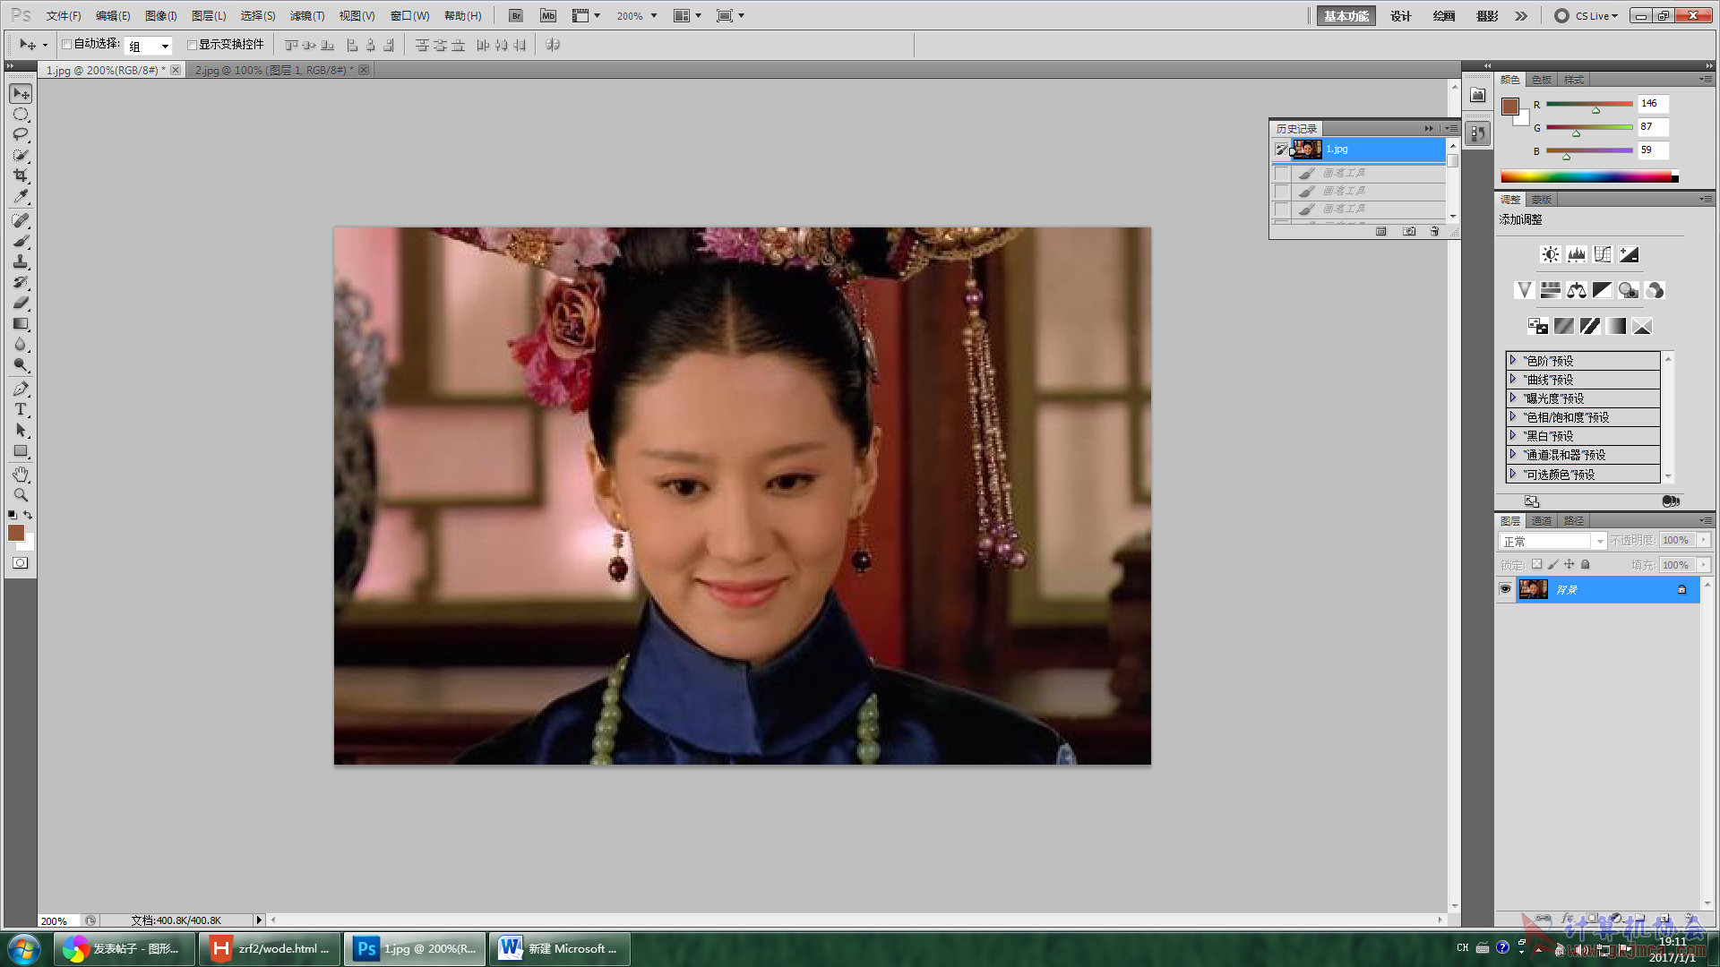Viewport: 1720px width, 967px height.
Task: Select the Eyedropper tool
Action: 21,196
